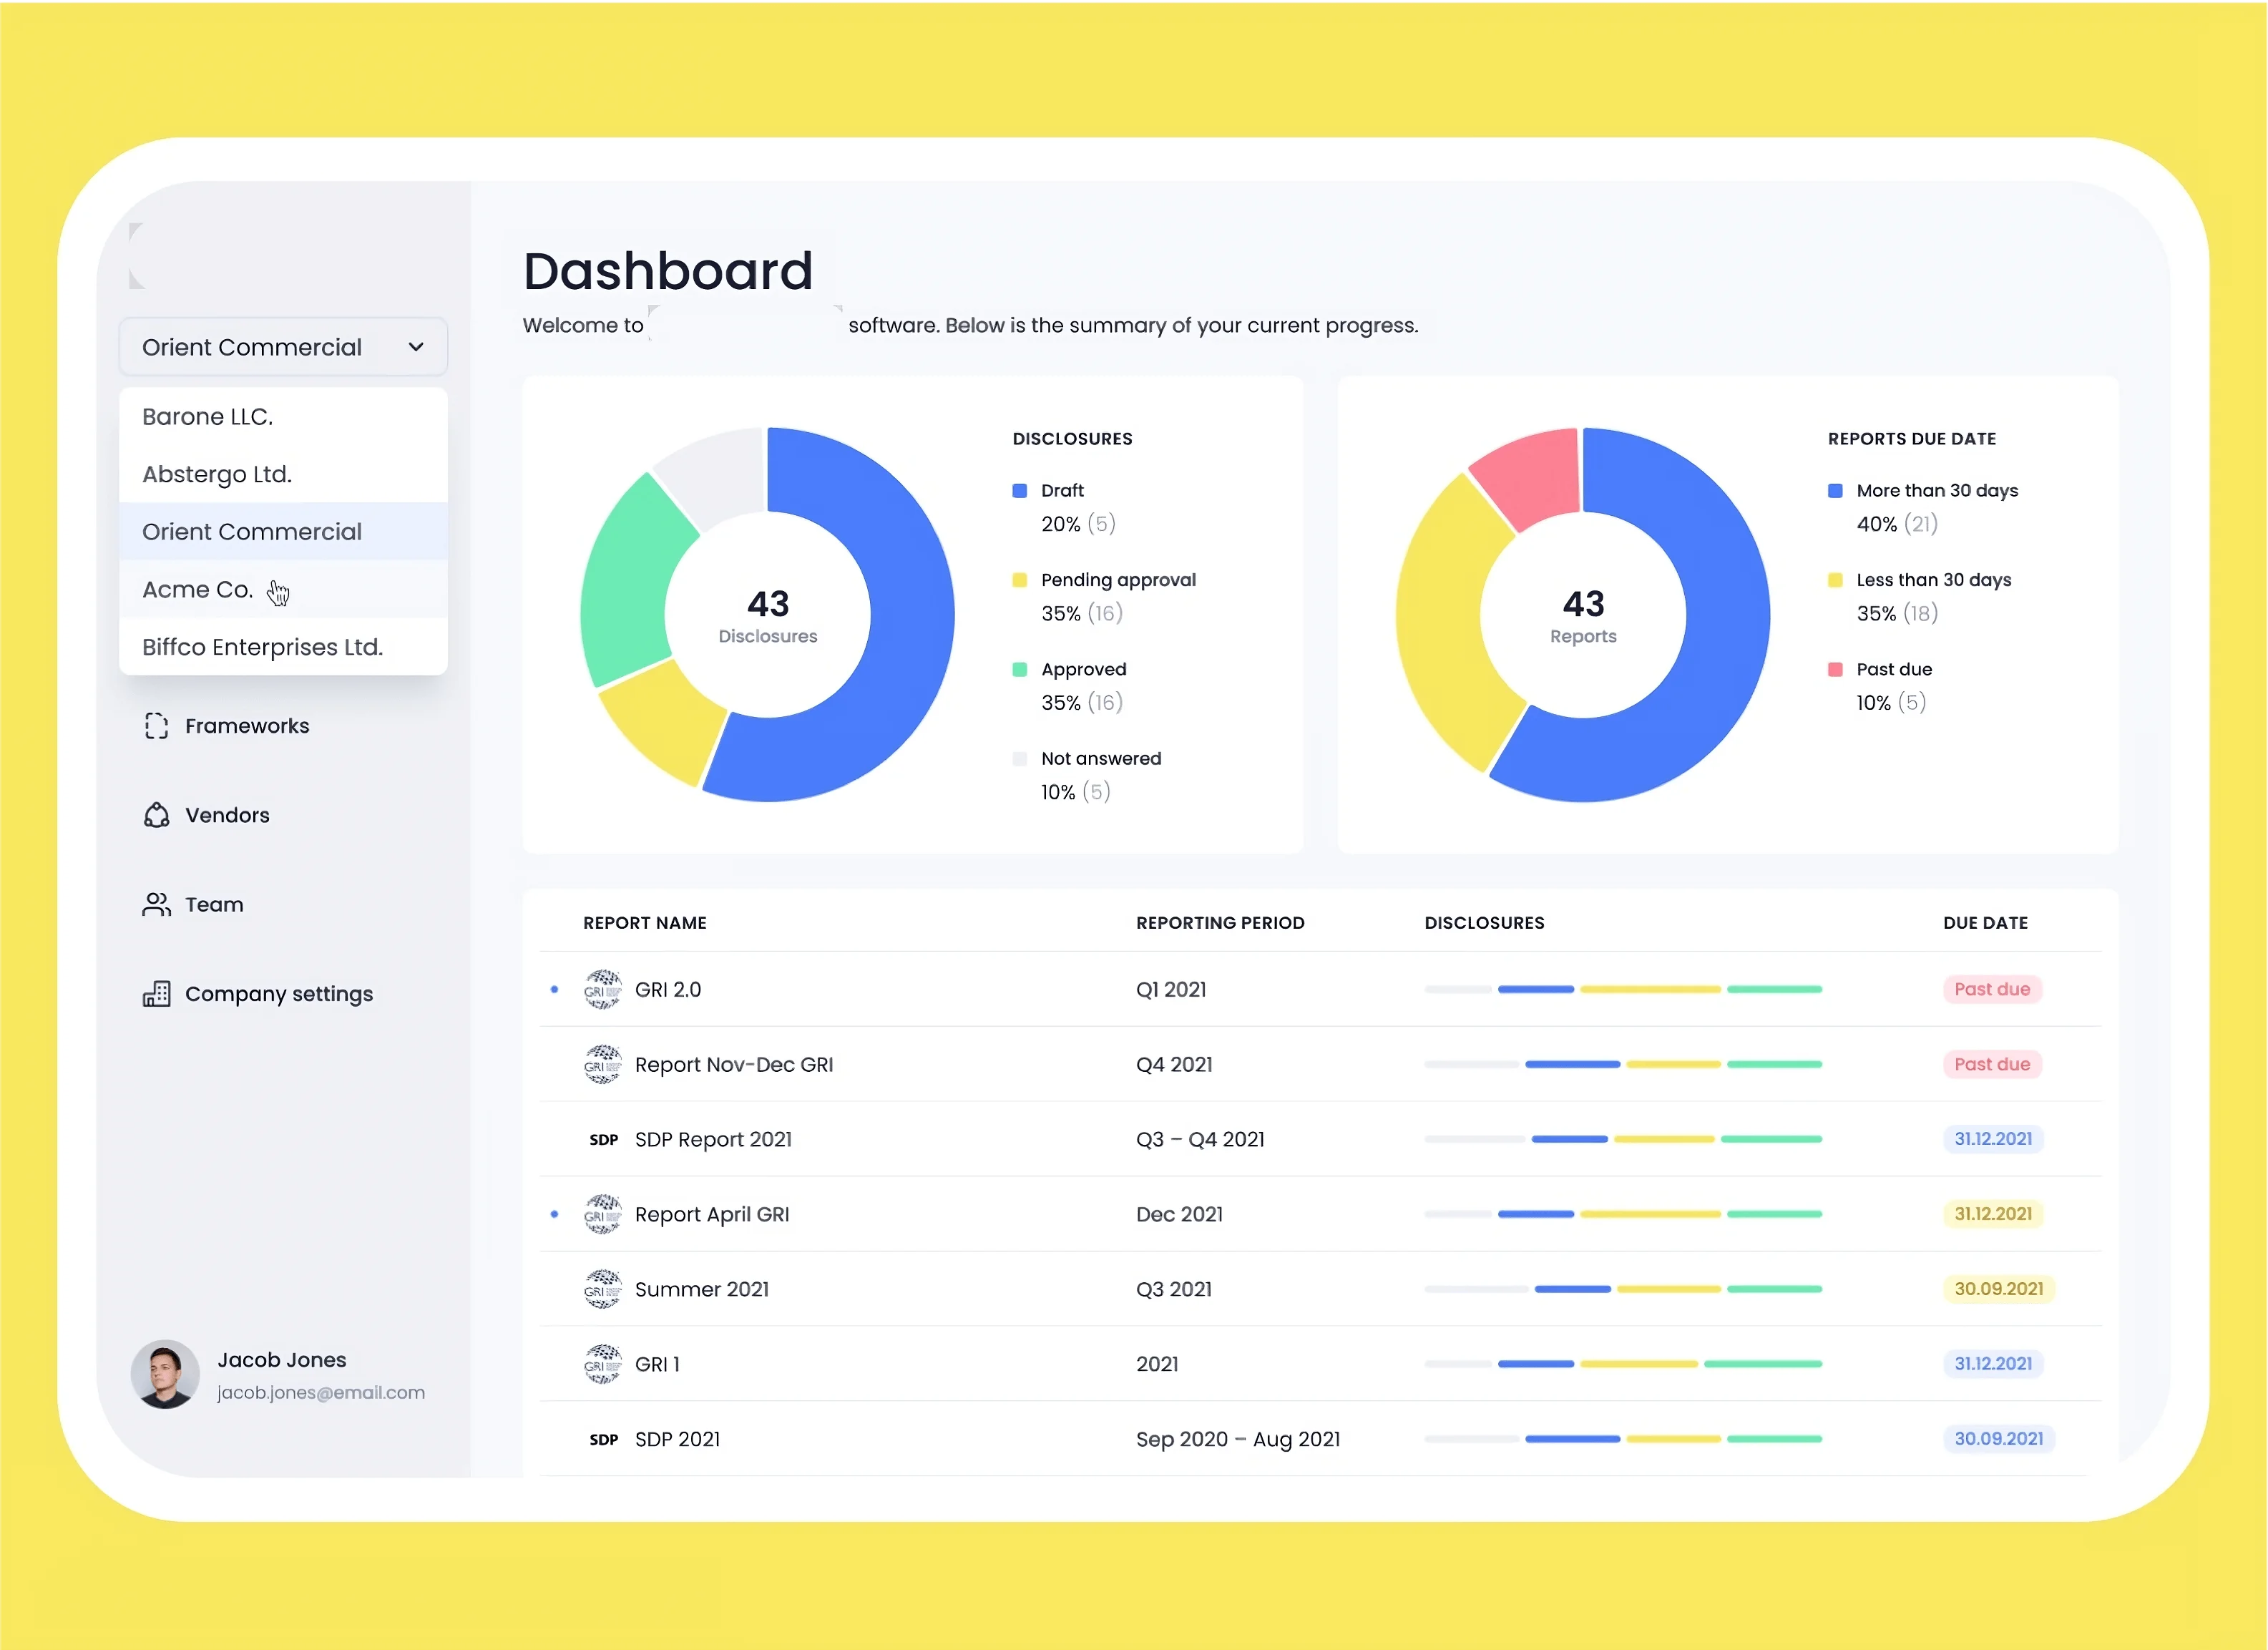Click the GRI logo beside Summer 2021
Screen dimensions: 2268x1650
pyautogui.click(x=602, y=1289)
